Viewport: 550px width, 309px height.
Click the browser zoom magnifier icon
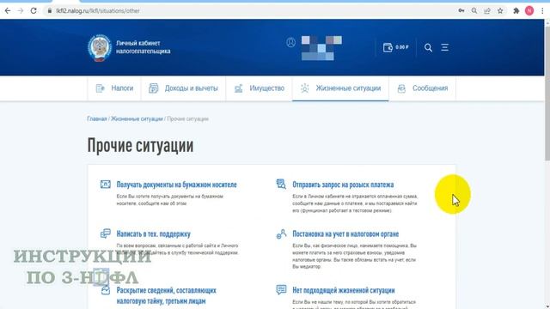click(474, 11)
